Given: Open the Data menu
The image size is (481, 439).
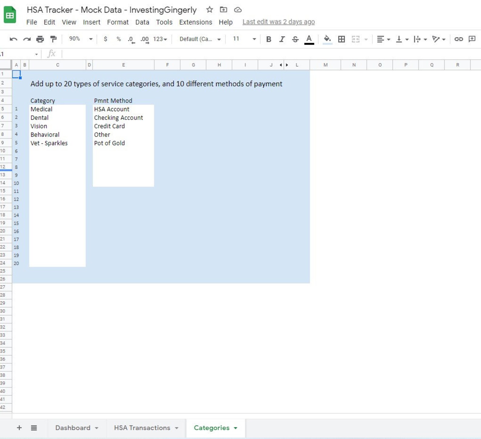Looking at the screenshot, I should point(142,22).
